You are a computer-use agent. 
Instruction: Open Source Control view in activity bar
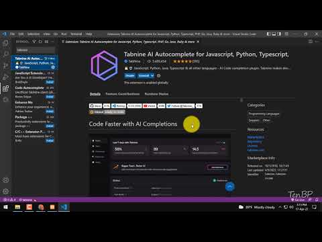point(5,66)
